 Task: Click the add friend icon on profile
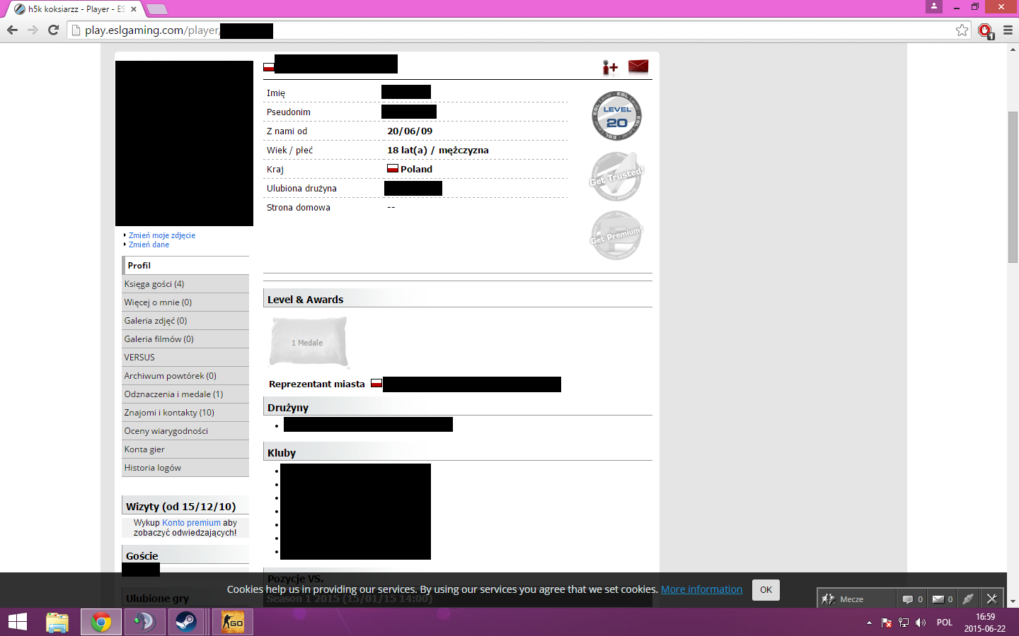tap(610, 67)
